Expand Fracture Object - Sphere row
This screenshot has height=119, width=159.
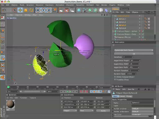pos(113,31)
